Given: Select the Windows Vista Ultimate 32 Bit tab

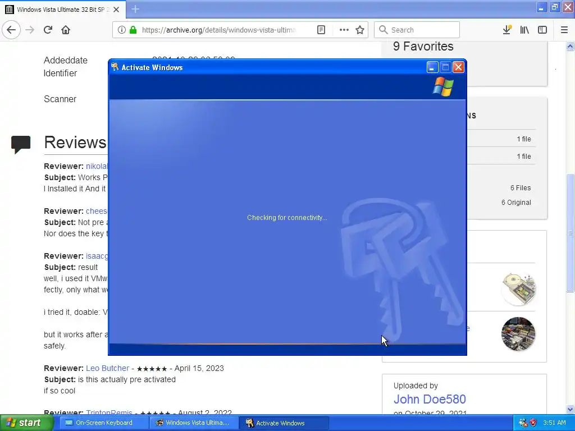Looking at the screenshot, I should (x=63, y=10).
